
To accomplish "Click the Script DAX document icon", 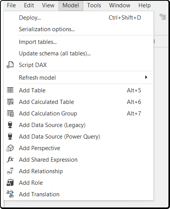I will 10,65.
